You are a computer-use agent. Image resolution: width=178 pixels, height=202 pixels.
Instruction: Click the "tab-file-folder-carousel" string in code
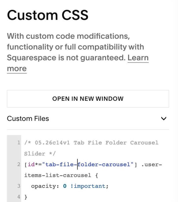(x=88, y=164)
